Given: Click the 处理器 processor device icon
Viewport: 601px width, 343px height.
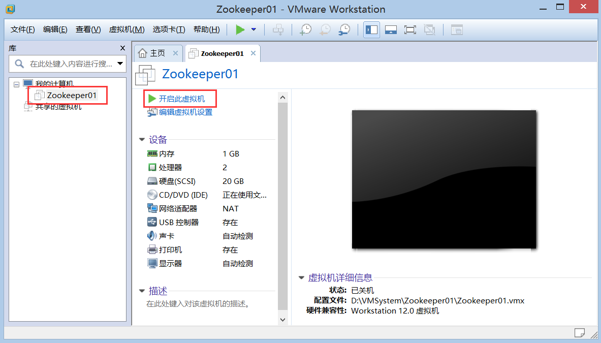Looking at the screenshot, I should coord(152,168).
